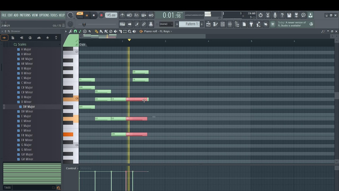The width and height of the screenshot is (339, 191).
Task: Switch transport to PAT mode
Action: point(80,14)
